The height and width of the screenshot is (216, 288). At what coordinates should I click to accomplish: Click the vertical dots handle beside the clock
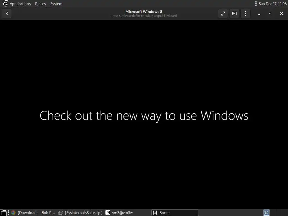pyautogui.click(x=256, y=4)
